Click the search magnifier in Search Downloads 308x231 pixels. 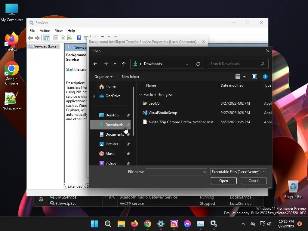262,64
